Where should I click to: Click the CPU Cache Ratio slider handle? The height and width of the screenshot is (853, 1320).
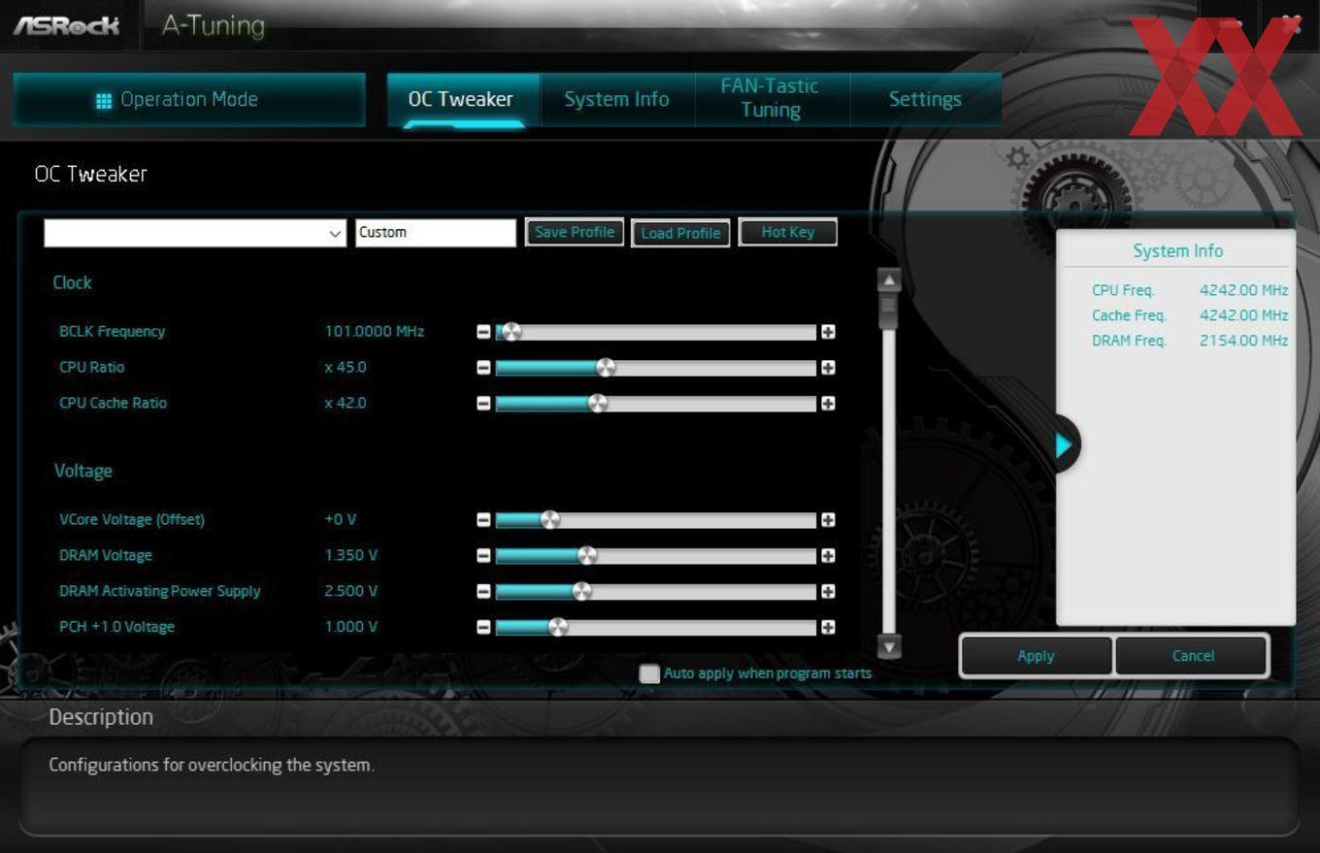[x=598, y=404]
